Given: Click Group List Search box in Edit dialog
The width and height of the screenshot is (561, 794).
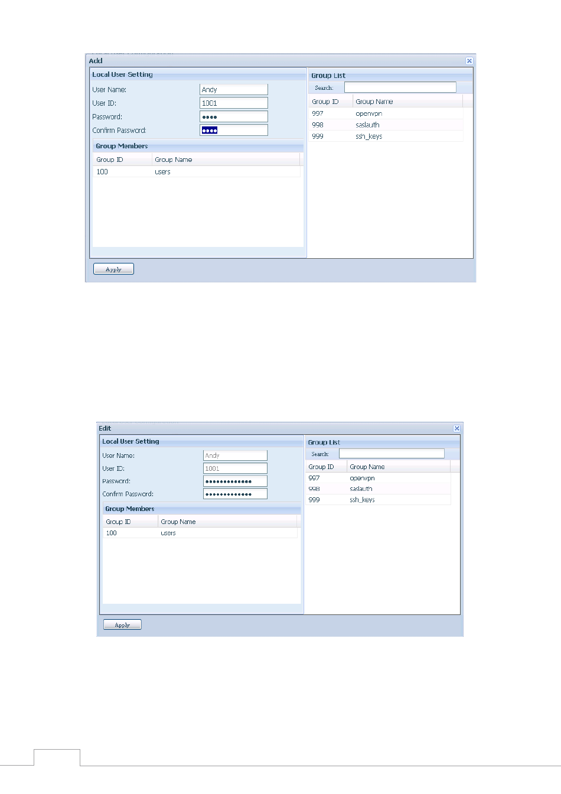Looking at the screenshot, I should 392,454.
